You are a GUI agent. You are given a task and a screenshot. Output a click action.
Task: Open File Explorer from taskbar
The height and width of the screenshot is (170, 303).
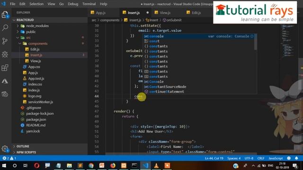point(69,166)
